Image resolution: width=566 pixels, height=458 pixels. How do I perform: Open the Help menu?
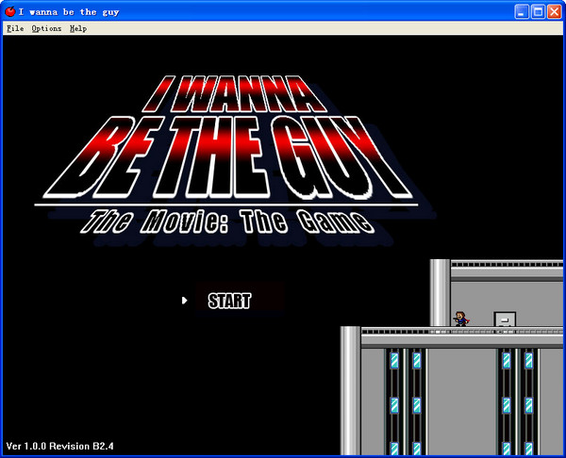coord(78,28)
